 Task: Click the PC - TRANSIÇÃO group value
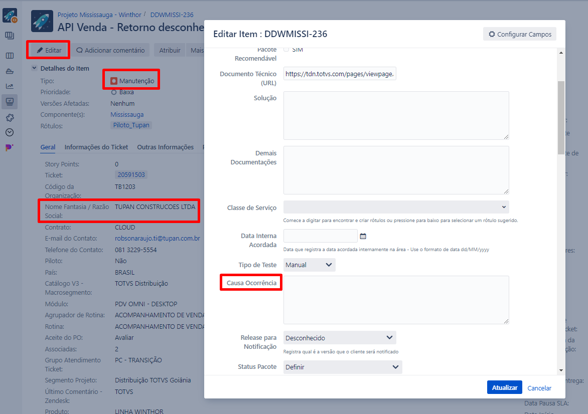[x=138, y=360]
